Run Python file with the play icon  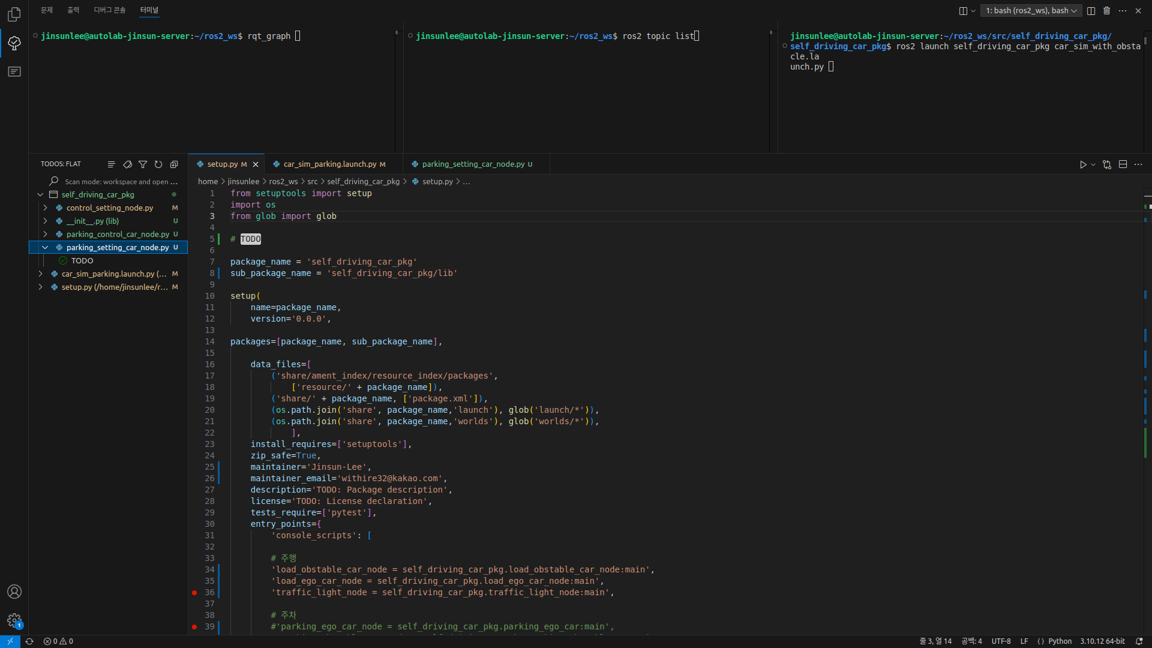(1083, 164)
